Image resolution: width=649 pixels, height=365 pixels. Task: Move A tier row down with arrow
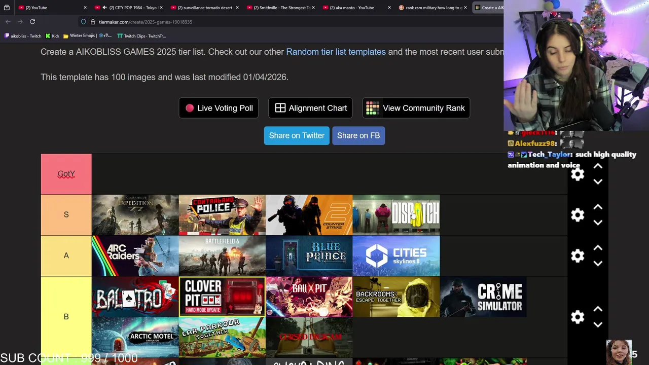click(x=598, y=263)
